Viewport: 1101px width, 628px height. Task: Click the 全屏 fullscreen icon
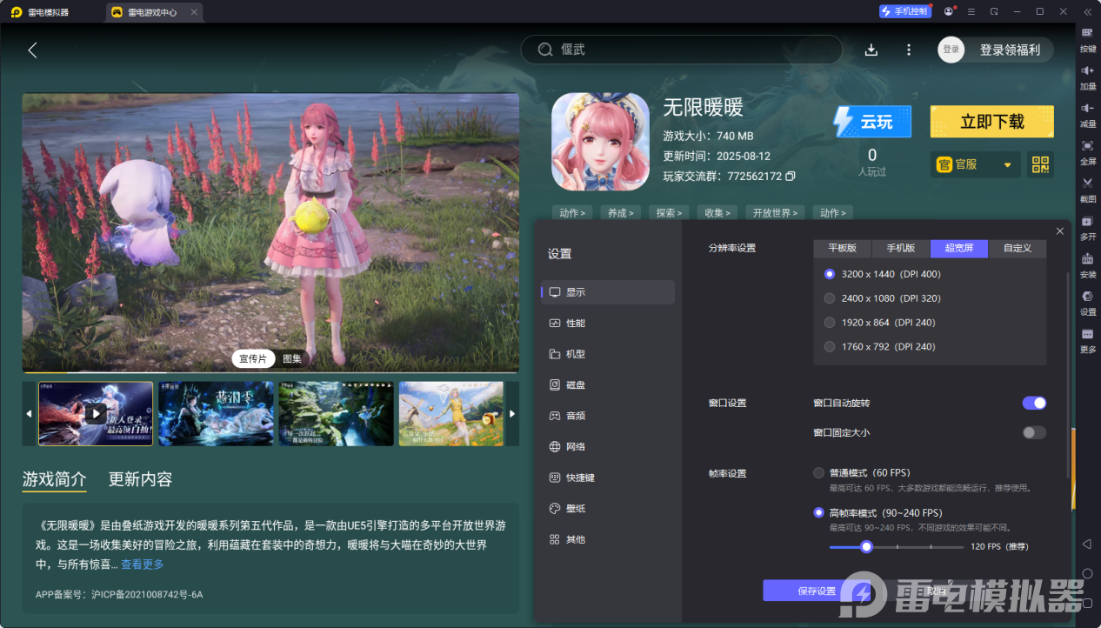click(1087, 146)
